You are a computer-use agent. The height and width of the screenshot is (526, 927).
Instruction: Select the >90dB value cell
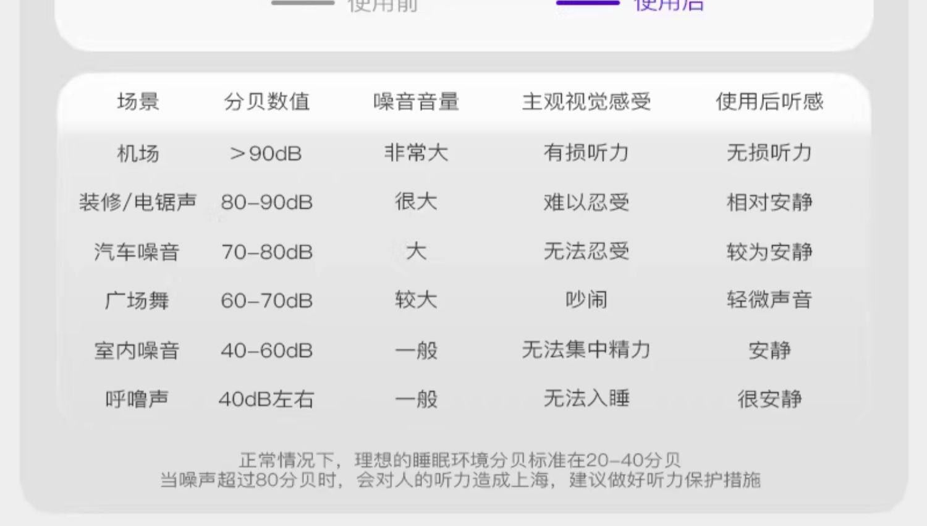click(x=266, y=153)
